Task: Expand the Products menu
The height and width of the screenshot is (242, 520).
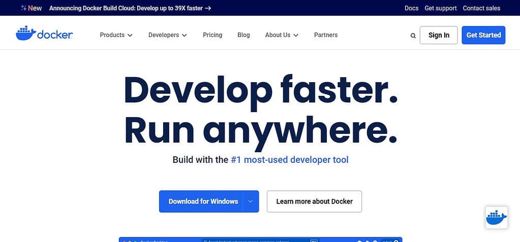Action: (x=116, y=35)
